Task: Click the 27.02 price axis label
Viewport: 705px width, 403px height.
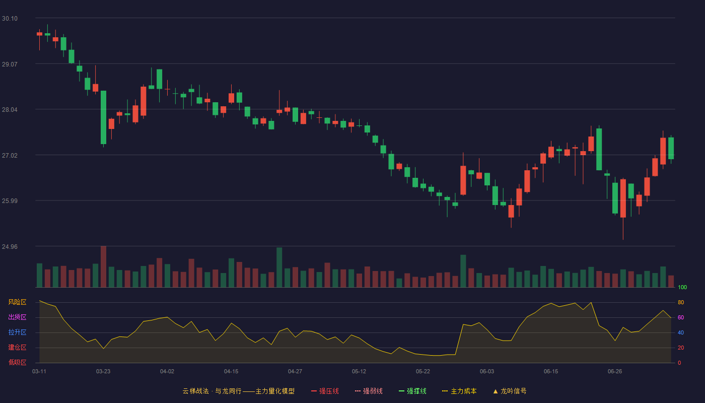Action: [10, 156]
